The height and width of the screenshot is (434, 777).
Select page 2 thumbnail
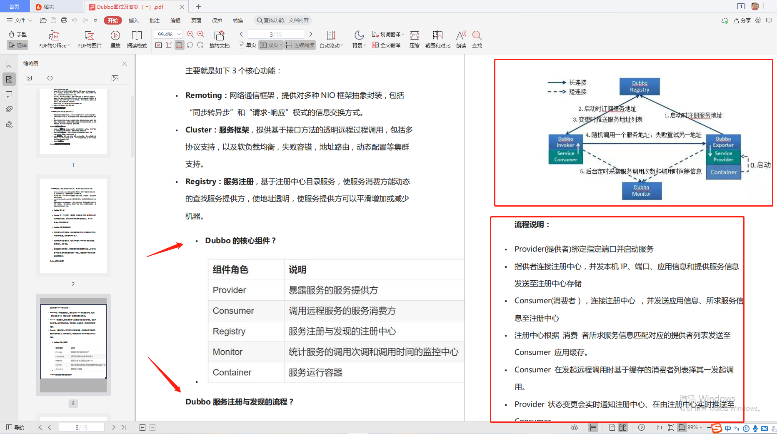(x=73, y=226)
